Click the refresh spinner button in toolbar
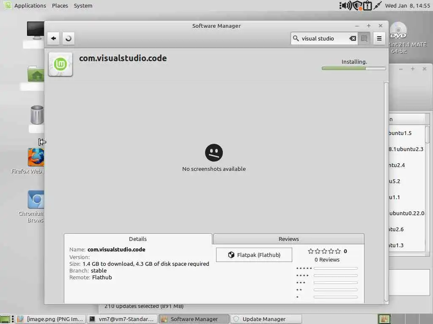 click(x=69, y=38)
